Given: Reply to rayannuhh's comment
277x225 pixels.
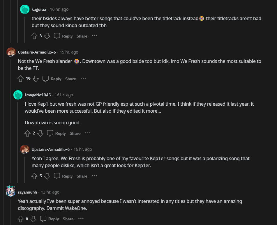Looking at the screenshot, I should (50, 219).
